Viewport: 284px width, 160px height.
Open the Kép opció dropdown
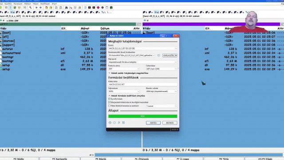143,62
